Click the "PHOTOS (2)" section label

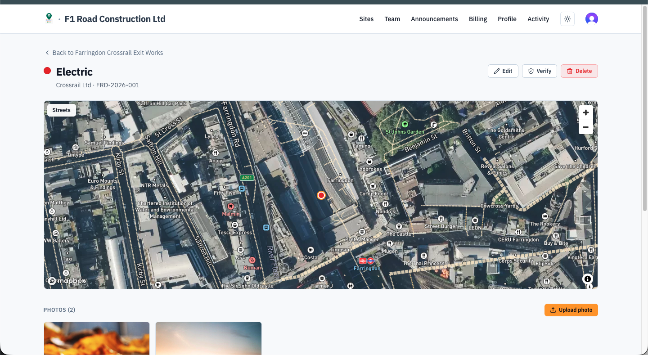tap(59, 310)
